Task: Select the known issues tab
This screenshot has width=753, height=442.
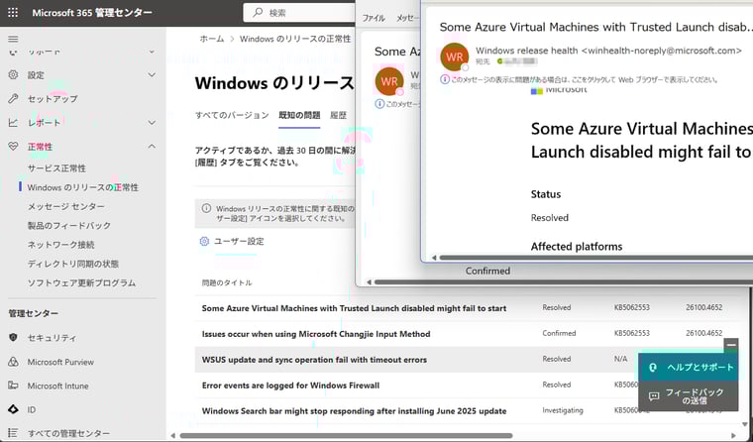Action: 299,115
